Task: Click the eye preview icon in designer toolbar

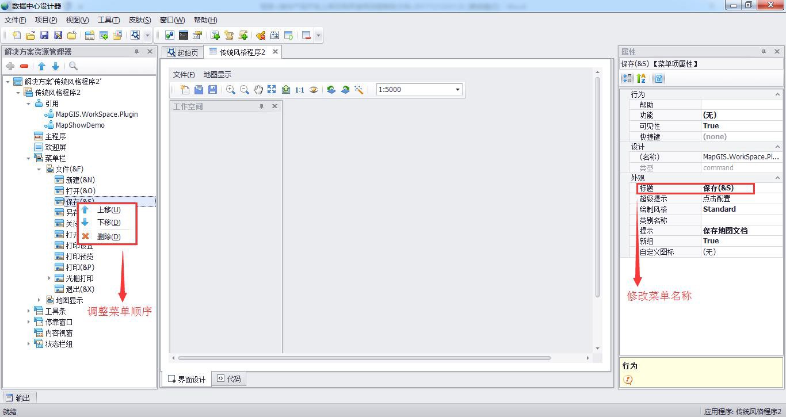Action: coord(314,90)
